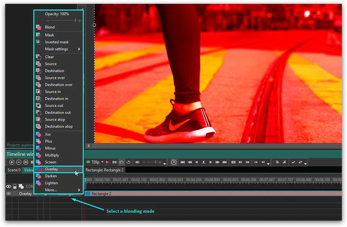Mute the preview volume speaker

tap(137, 162)
